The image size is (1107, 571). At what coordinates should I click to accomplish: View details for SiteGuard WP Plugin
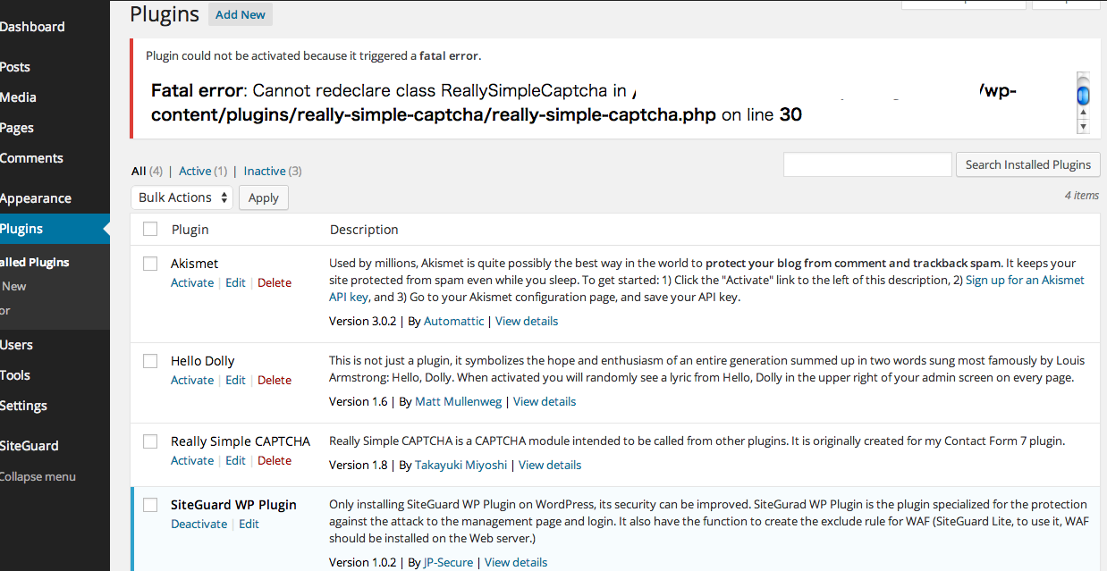pos(516,562)
